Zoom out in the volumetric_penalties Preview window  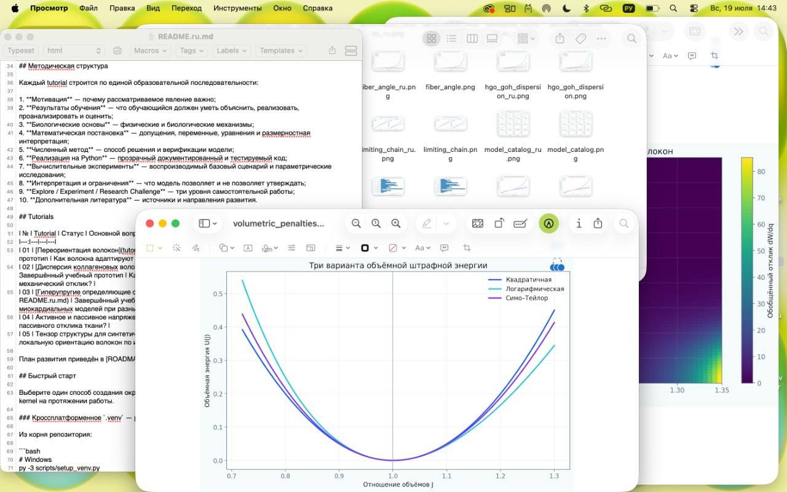[x=356, y=224]
